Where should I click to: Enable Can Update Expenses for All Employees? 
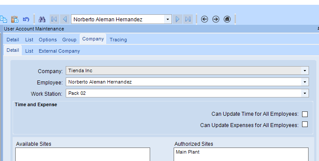[305, 124]
